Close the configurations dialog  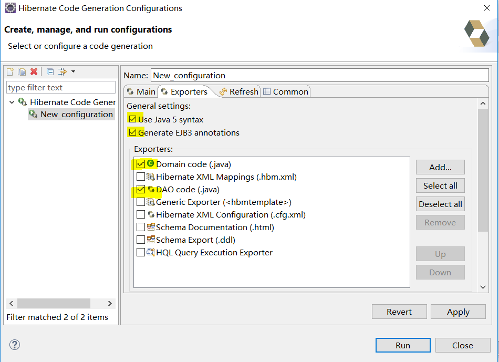[x=463, y=345]
